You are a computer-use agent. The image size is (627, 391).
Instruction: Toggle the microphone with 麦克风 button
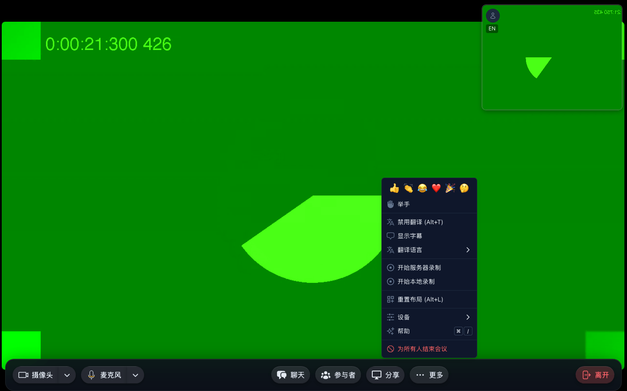click(x=104, y=375)
